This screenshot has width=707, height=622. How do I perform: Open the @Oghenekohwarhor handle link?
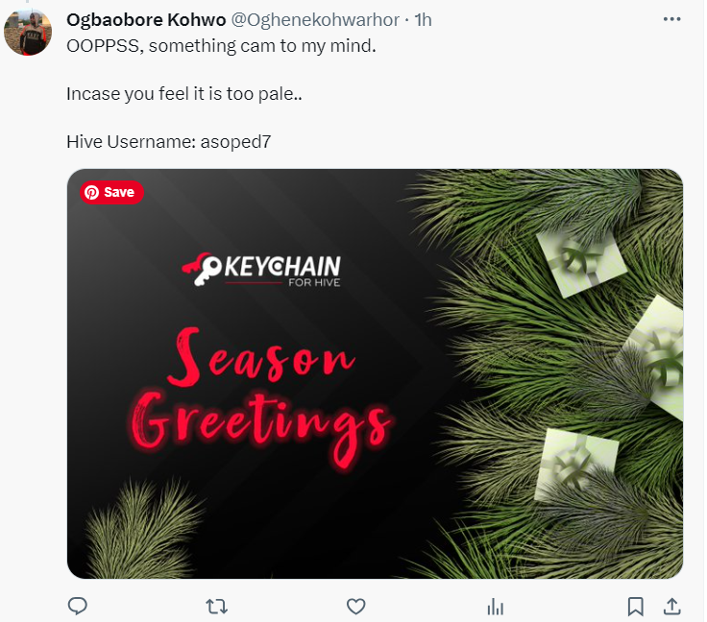315,20
